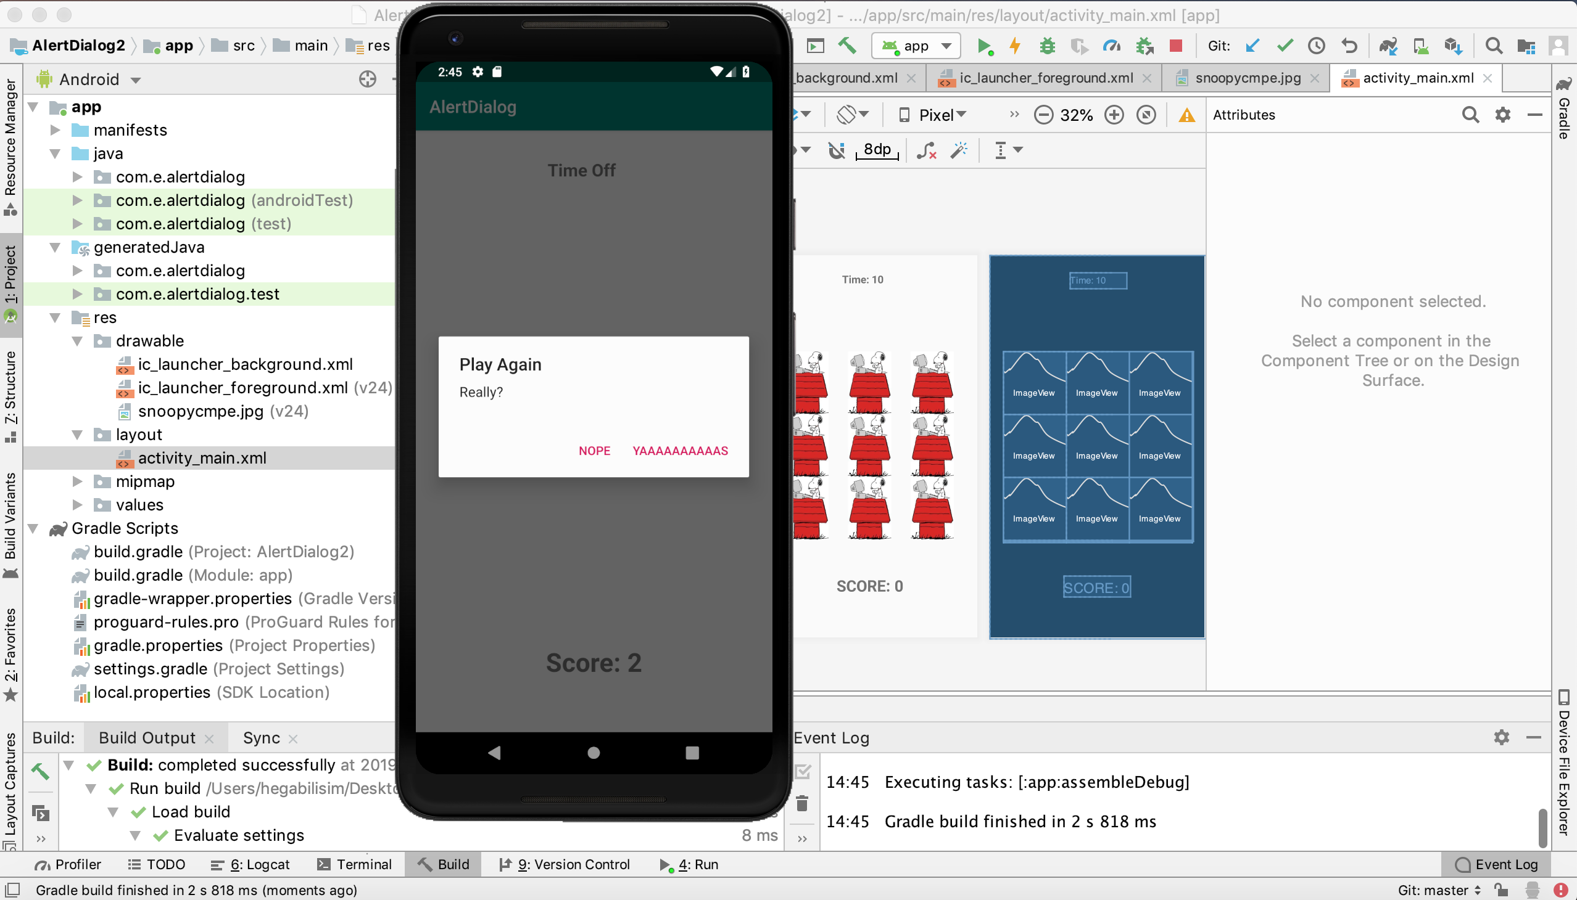Click the Git revert arrow icon
1577x900 pixels.
click(1349, 46)
